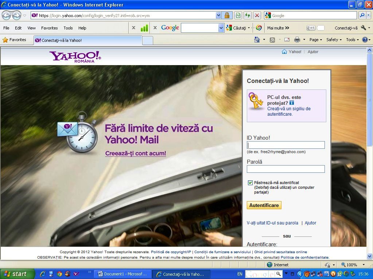Click the green Refresh arrows icon
The width and height of the screenshot is (373, 279).
pyautogui.click(x=248, y=16)
